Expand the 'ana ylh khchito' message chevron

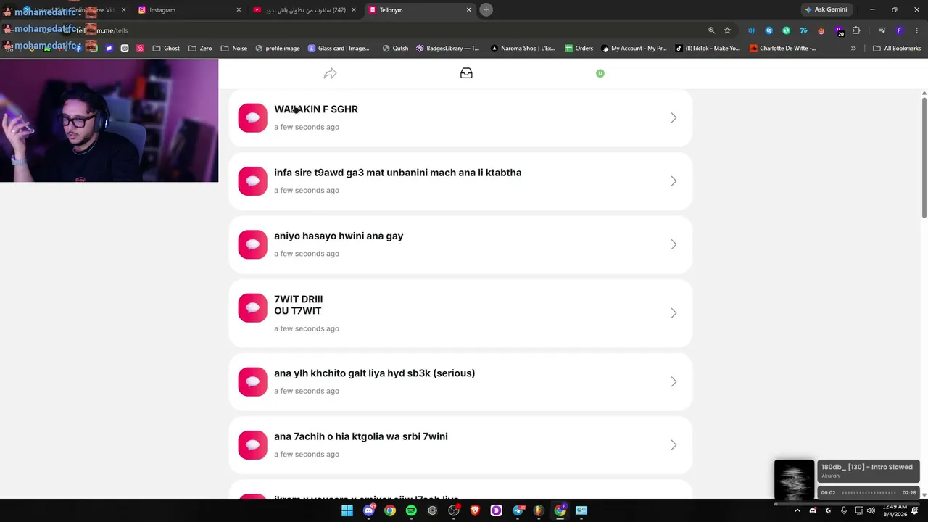click(674, 382)
